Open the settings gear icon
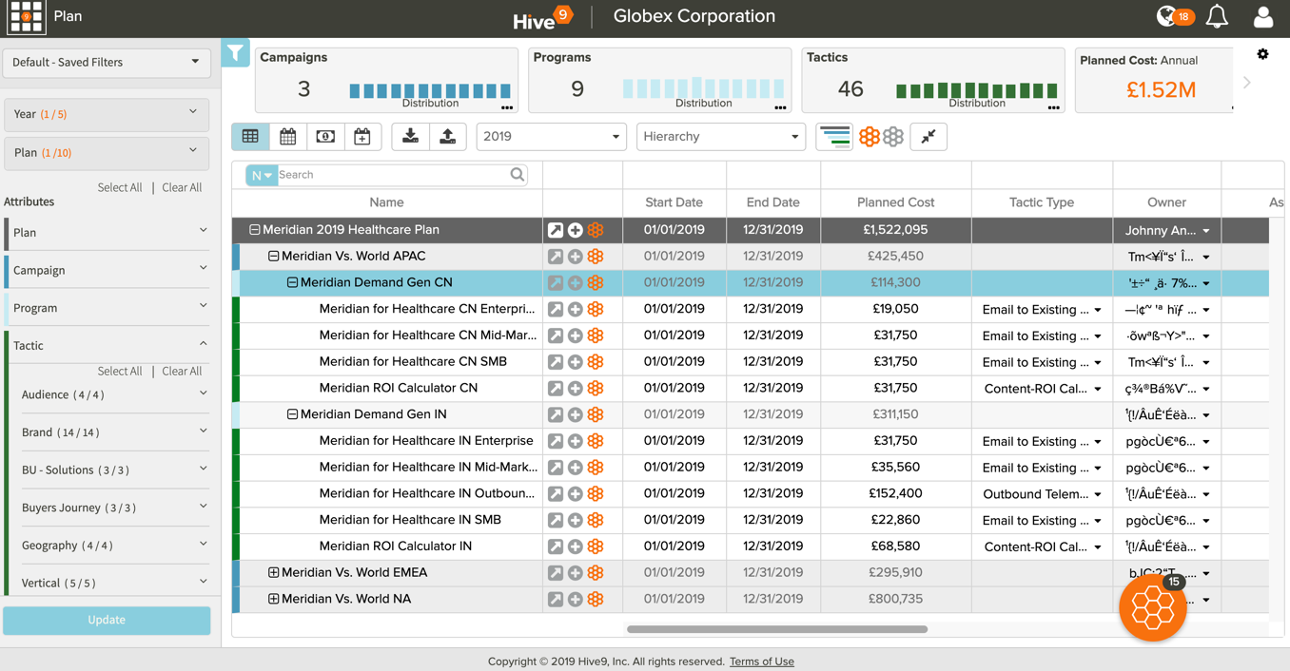 1262,54
